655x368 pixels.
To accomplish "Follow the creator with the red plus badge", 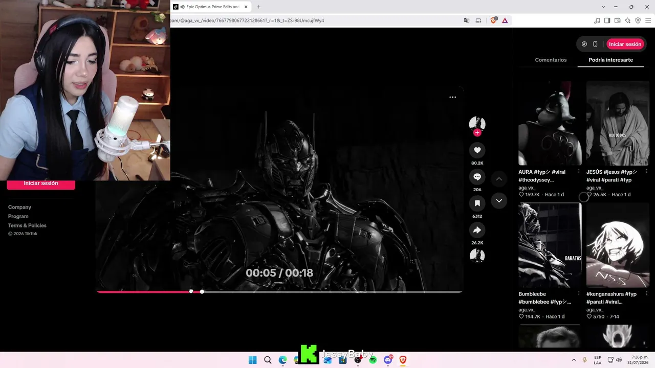I will [477, 133].
